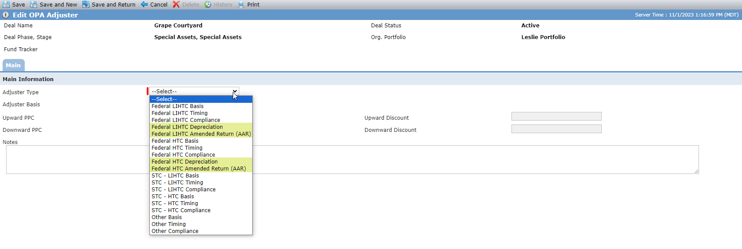Select Other Basis option
This screenshot has height=249, width=742.
(x=201, y=217)
